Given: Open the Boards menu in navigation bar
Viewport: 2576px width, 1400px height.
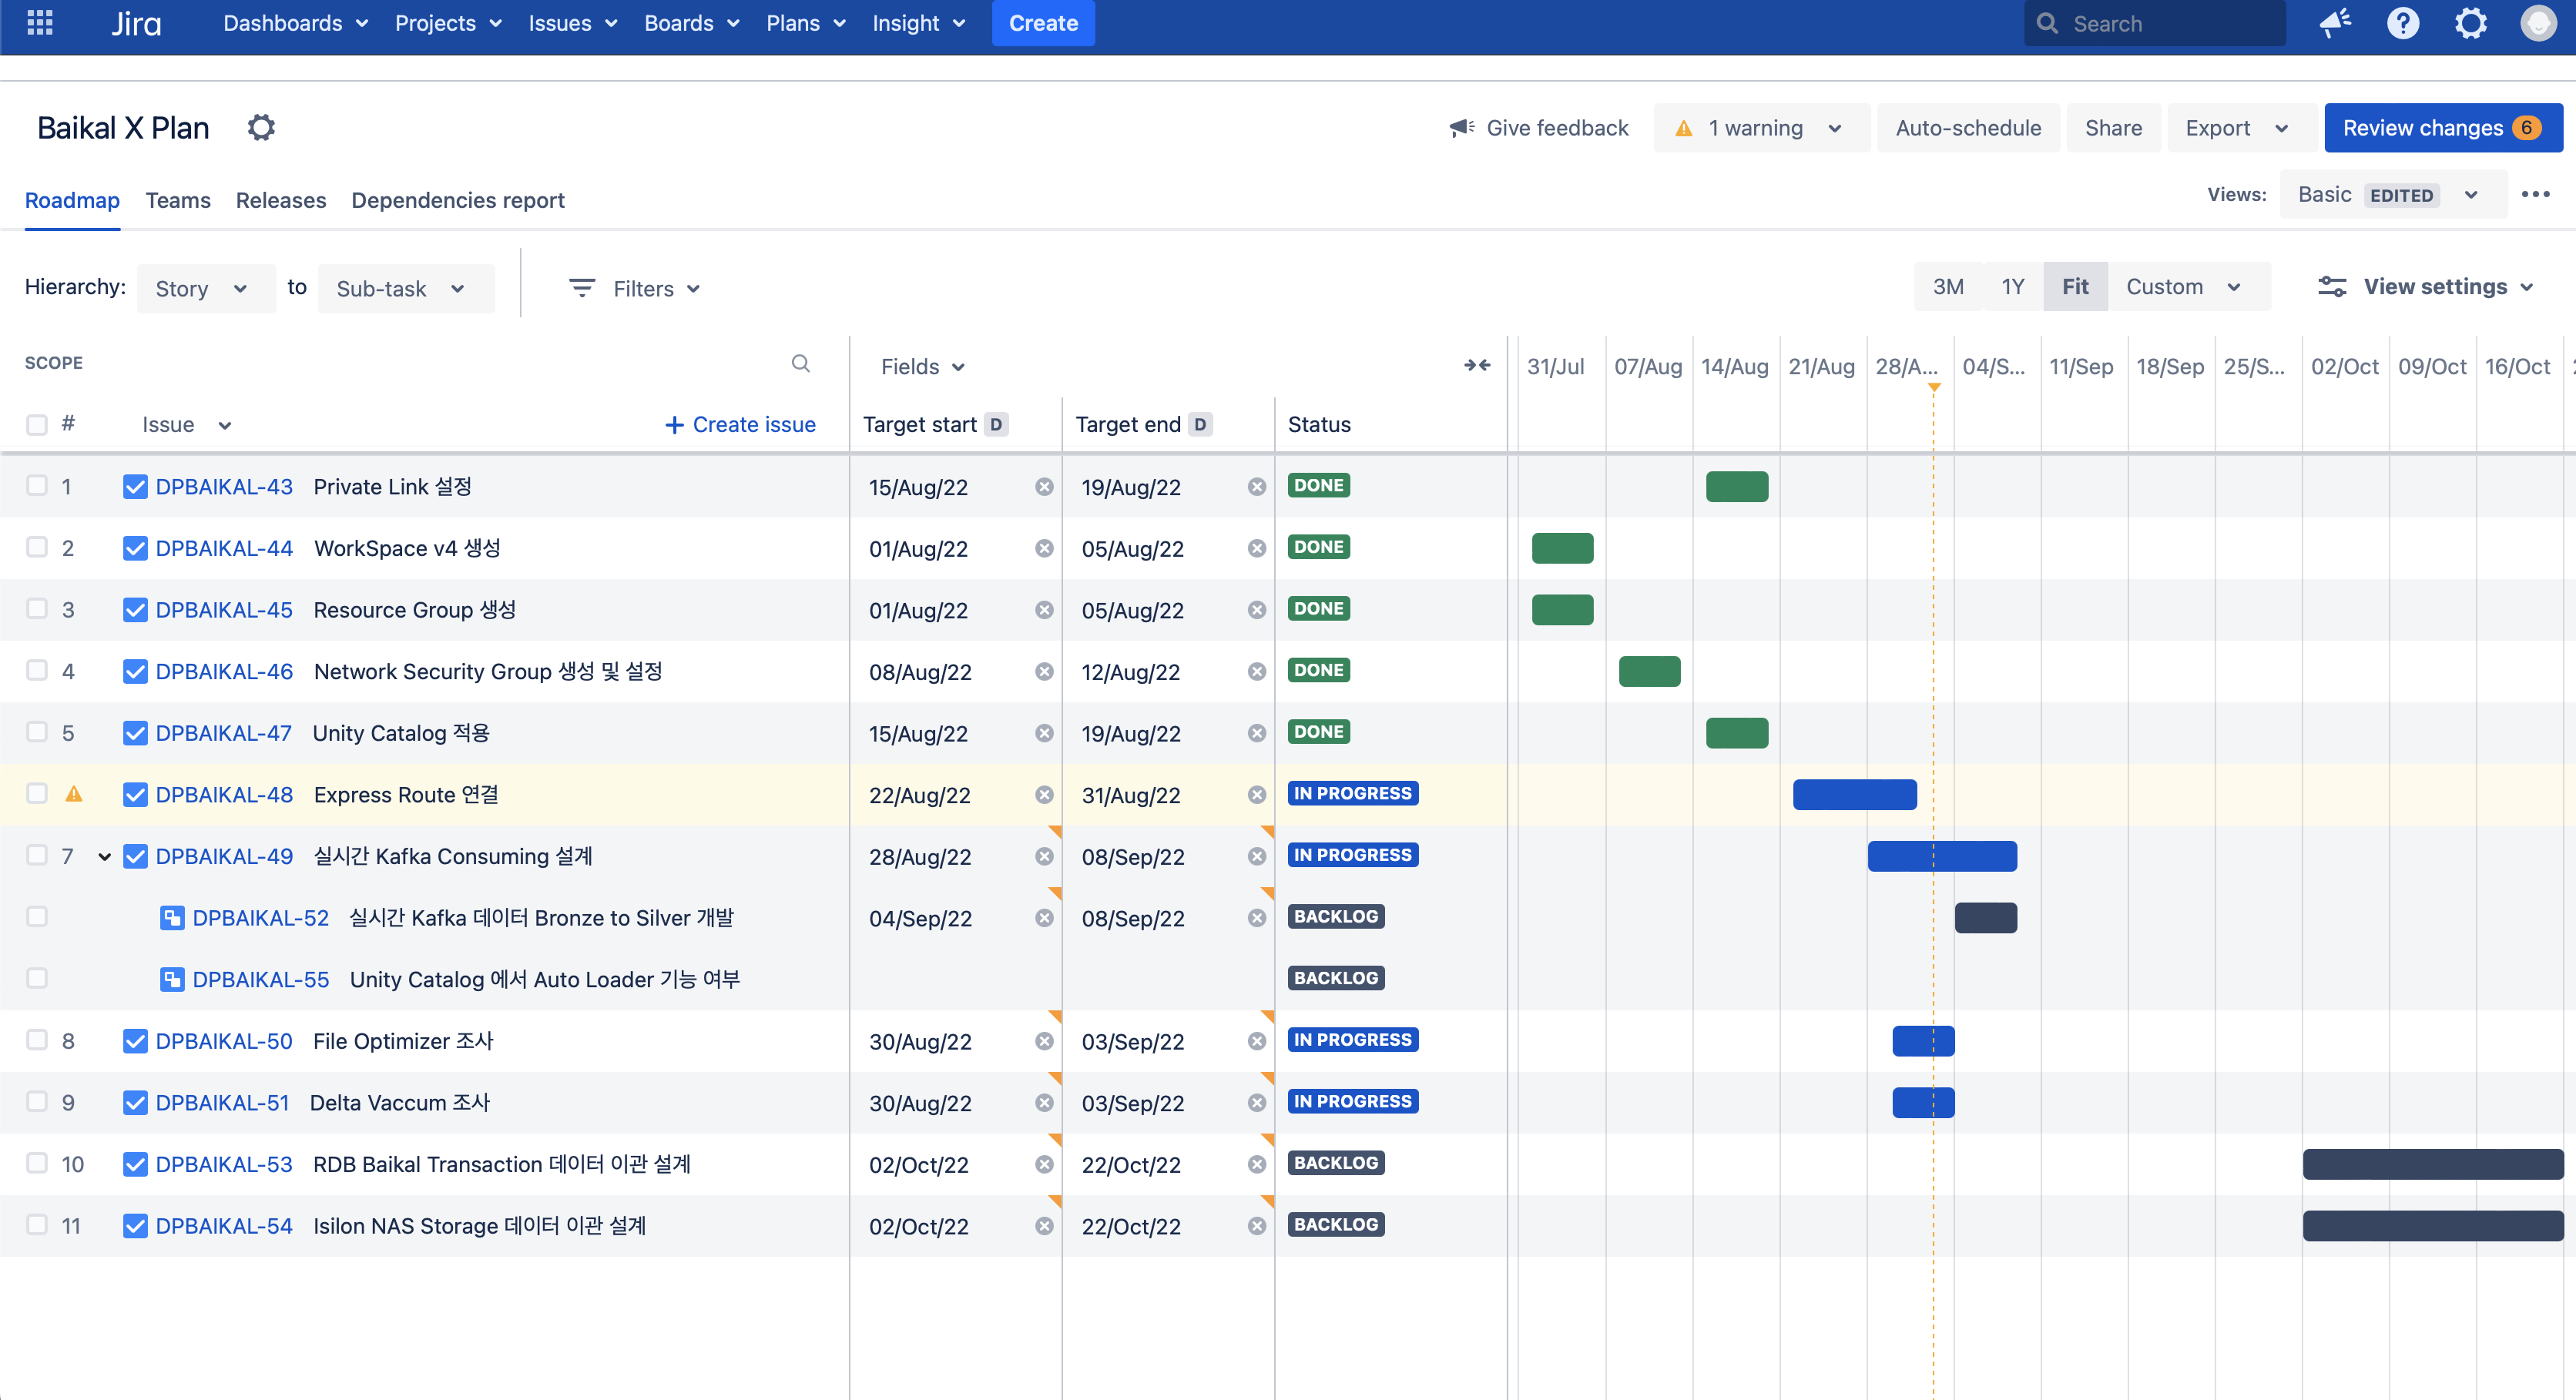Looking at the screenshot, I should point(691,23).
